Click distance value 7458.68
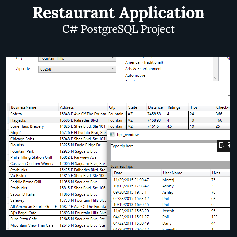237x237 pixels. (x=156, y=114)
